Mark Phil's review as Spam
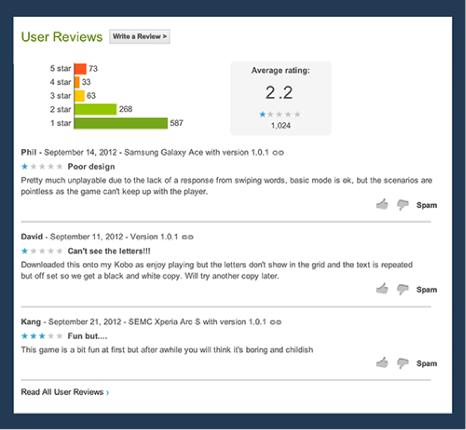This screenshot has height=430, width=466. click(426, 205)
